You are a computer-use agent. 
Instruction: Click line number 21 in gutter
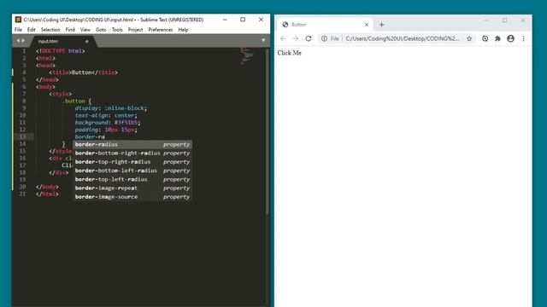click(23, 194)
